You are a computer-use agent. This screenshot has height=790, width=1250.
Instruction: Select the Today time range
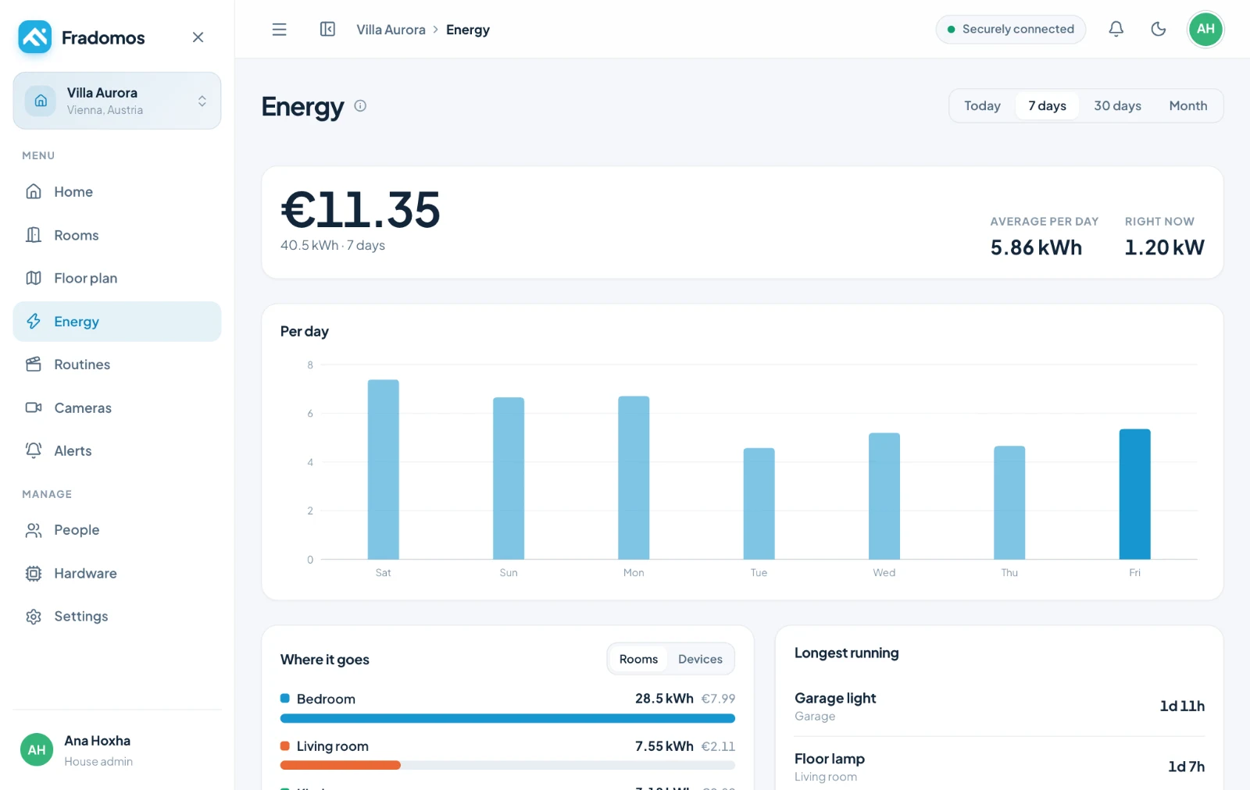(x=982, y=106)
